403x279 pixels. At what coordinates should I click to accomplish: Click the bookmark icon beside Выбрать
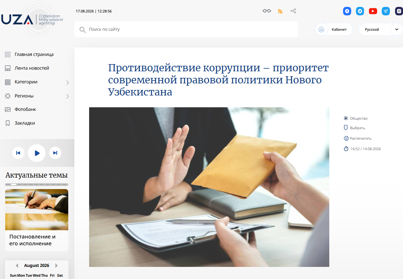pos(346,128)
